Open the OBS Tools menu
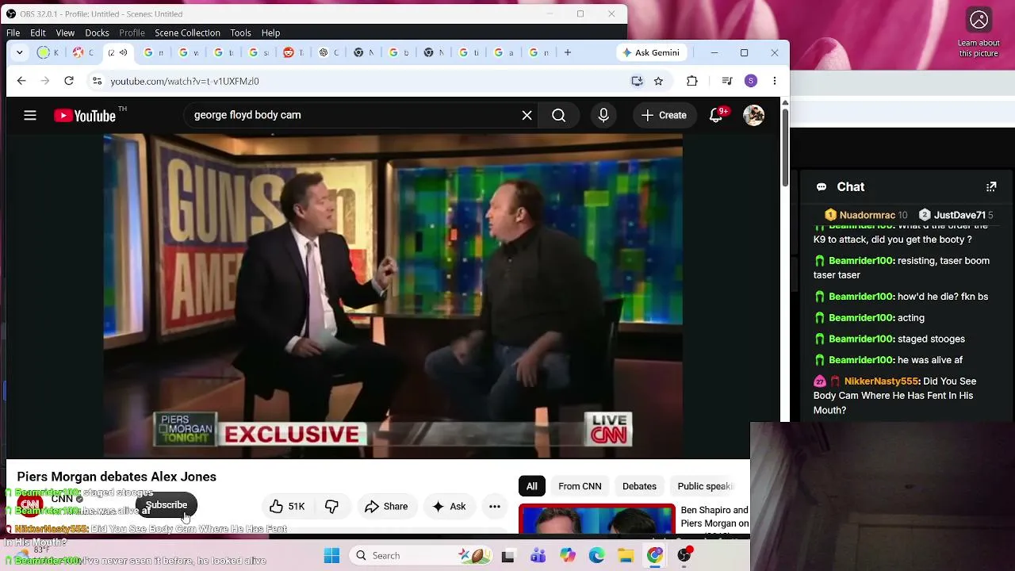This screenshot has width=1015, height=571. (240, 33)
